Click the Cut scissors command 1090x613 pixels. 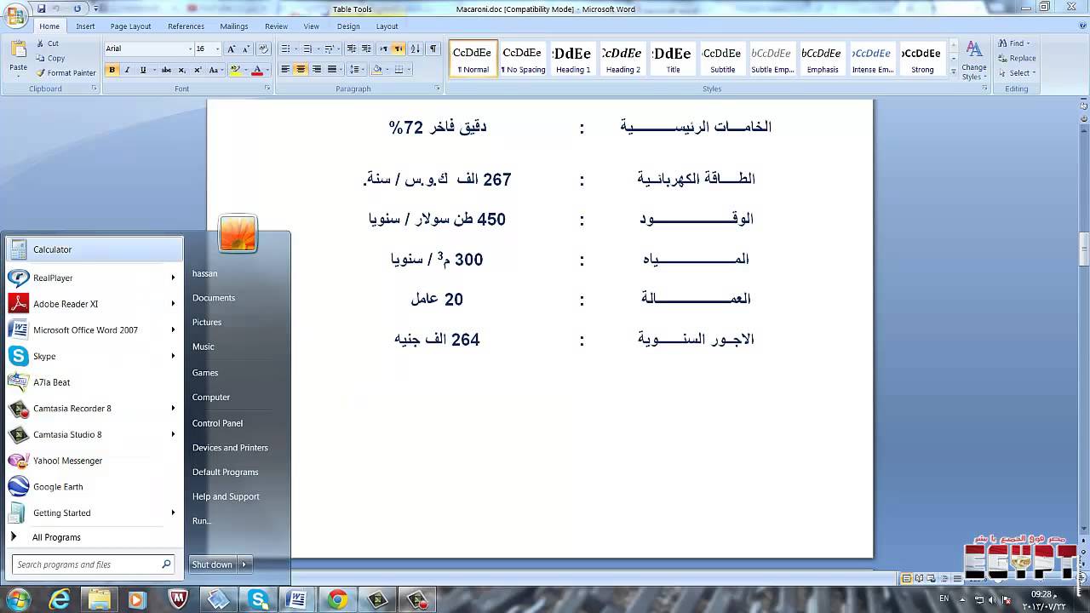pyautogui.click(x=49, y=43)
